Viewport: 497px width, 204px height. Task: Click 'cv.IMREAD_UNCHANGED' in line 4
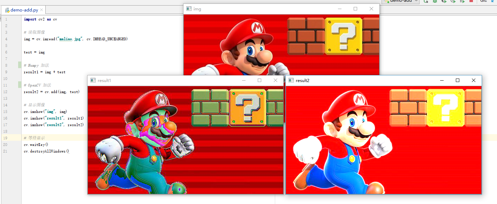[107, 39]
